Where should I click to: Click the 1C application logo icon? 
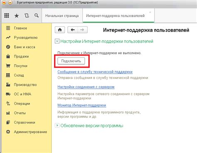point(4,2)
